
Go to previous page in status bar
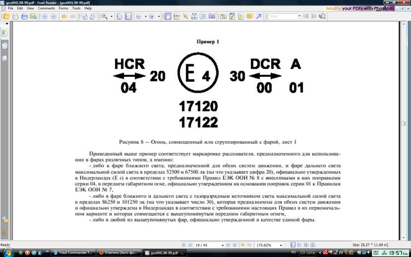(x=191, y=245)
